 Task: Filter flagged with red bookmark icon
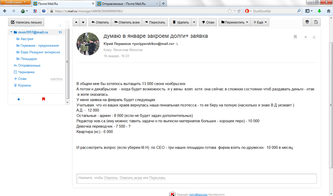(43, 99)
